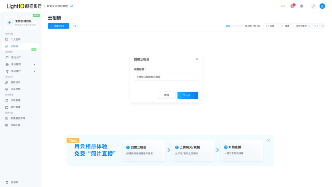Image resolution: width=332 pixels, height=187 pixels.
Task: Click the storage usage progress bar
Action: point(234,26)
